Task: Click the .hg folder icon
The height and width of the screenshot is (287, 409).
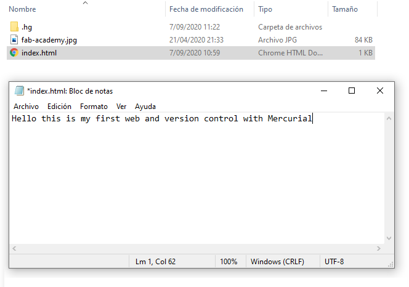Action: [15, 27]
